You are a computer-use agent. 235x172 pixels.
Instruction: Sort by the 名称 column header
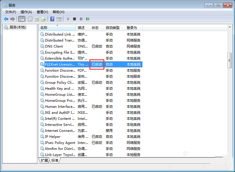[57, 28]
